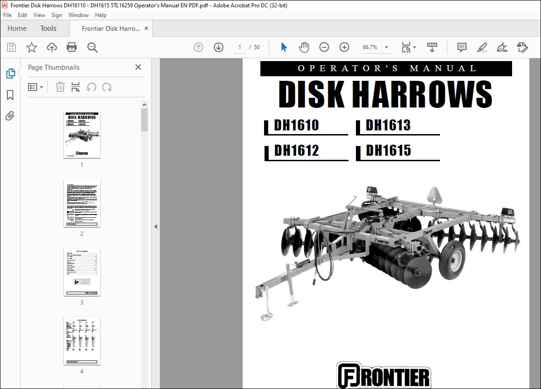Click the DH1610 model text
Viewport: 541px width, 389px height.
point(296,125)
